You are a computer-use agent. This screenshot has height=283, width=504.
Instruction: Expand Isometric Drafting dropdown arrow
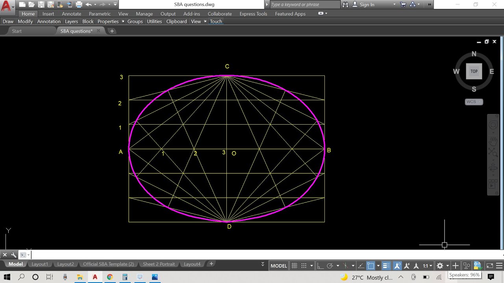(x=353, y=266)
